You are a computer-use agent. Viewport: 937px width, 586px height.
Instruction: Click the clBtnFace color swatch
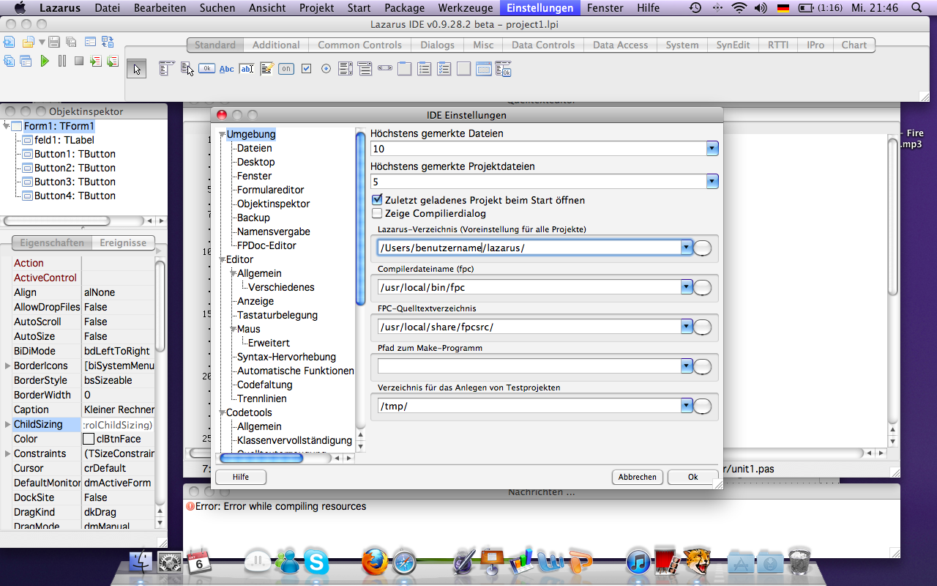coord(89,439)
